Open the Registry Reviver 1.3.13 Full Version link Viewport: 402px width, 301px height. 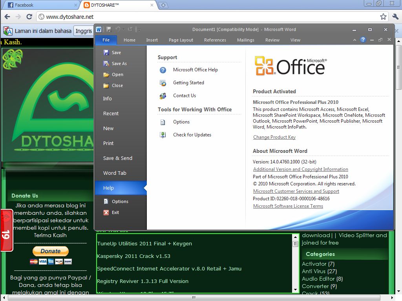click(143, 281)
